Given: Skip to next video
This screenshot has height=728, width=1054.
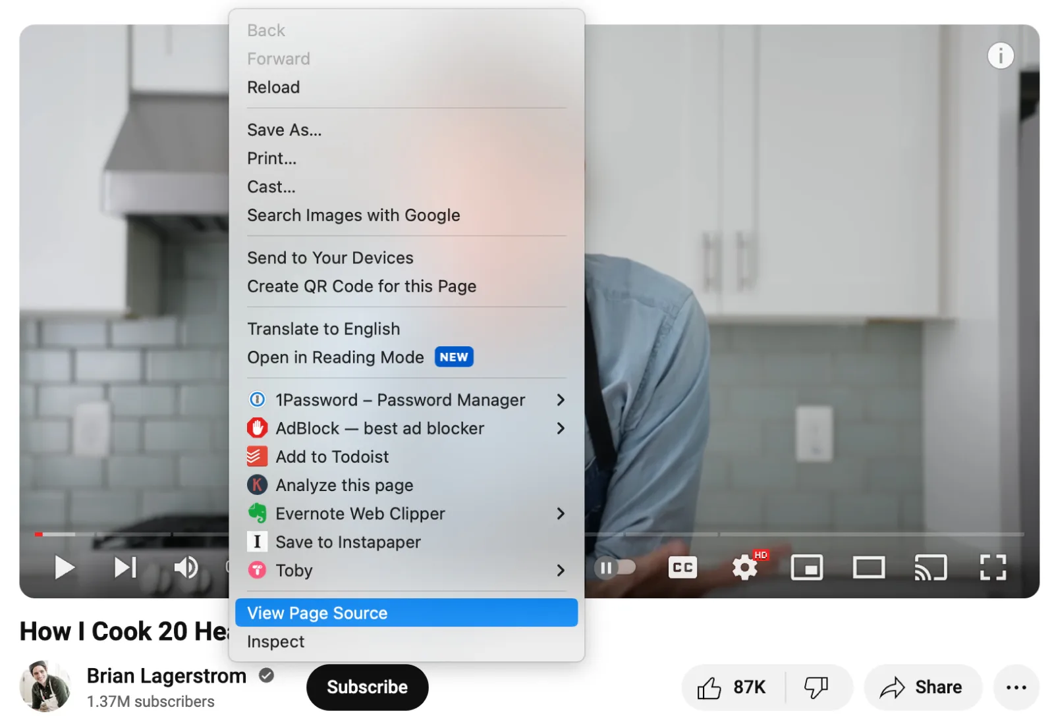Looking at the screenshot, I should (x=125, y=567).
